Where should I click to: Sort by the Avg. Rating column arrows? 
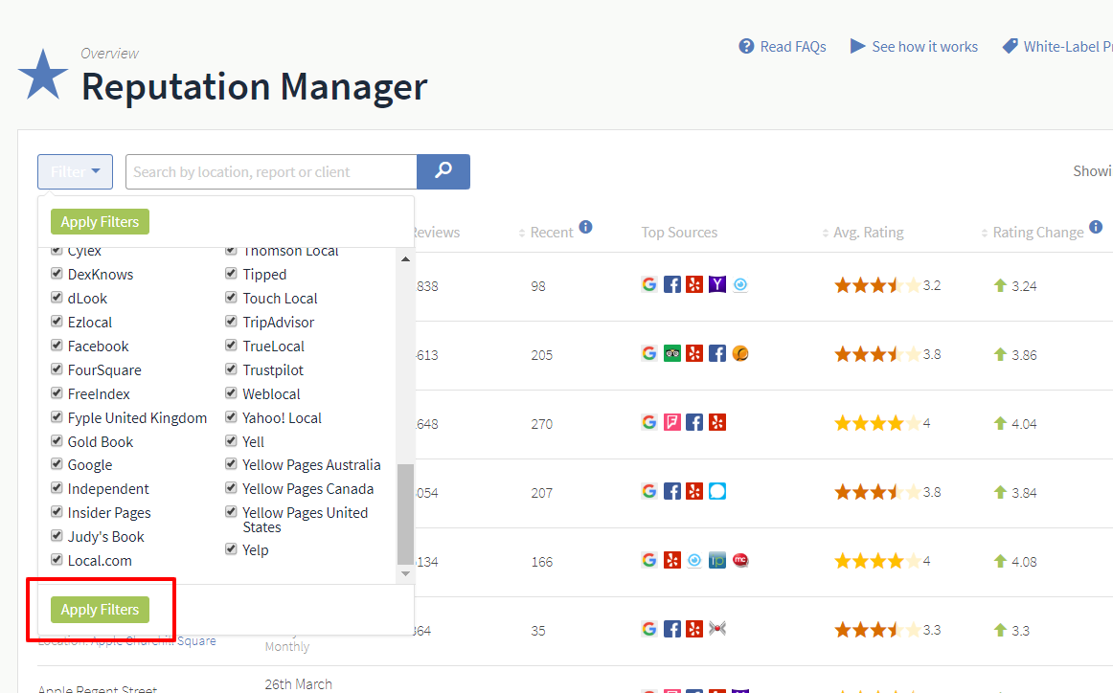click(x=825, y=232)
